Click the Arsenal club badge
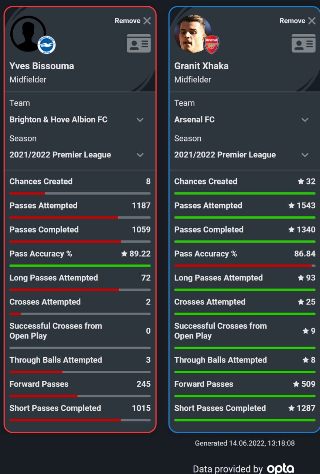This screenshot has width=320, height=474. tap(211, 44)
